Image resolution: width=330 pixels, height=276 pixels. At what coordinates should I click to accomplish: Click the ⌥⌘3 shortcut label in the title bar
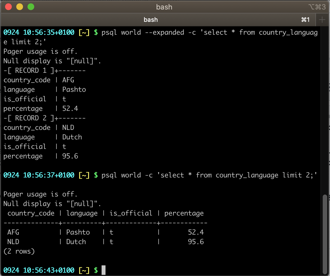[x=317, y=7]
